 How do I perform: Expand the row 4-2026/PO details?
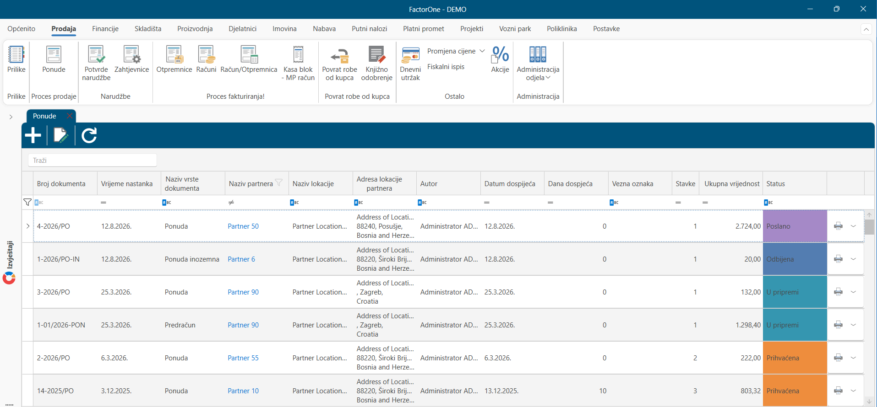coord(28,226)
